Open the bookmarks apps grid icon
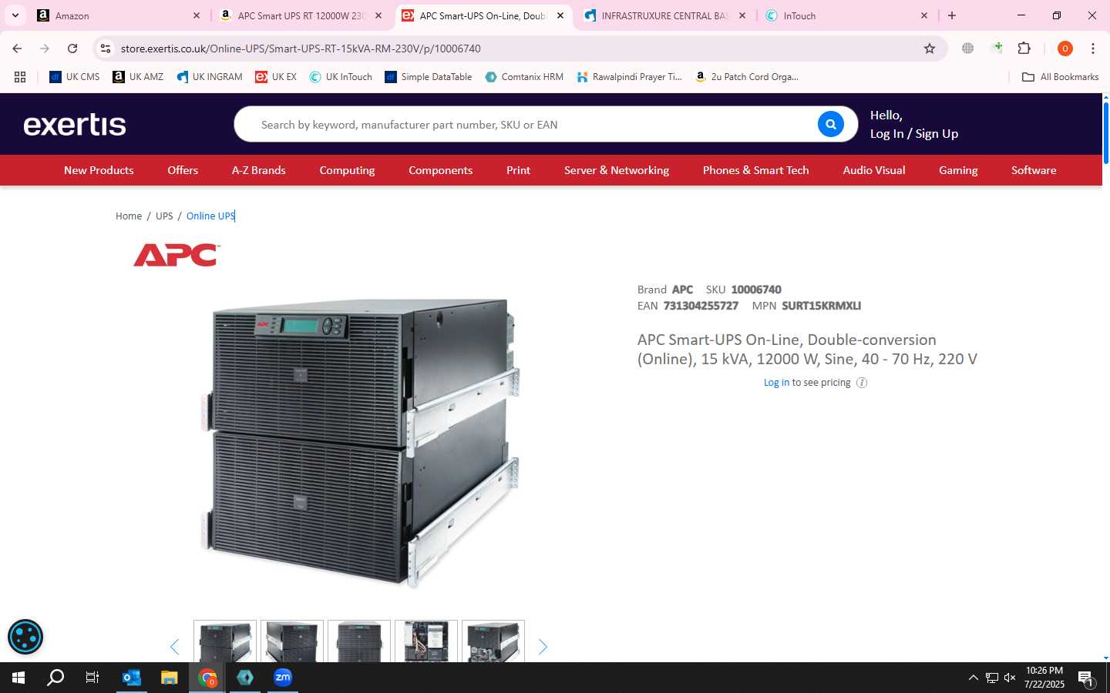This screenshot has height=693, width=1110. coord(20,77)
